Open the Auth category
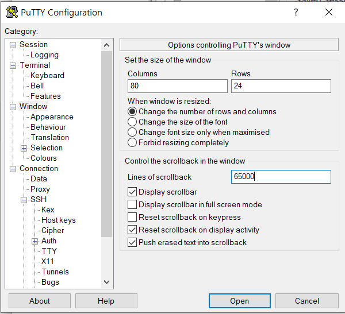345x314 pixels. (x=49, y=241)
